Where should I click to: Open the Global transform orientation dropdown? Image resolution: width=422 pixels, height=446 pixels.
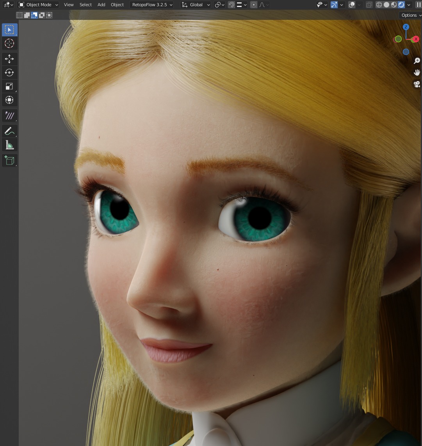[x=196, y=5]
